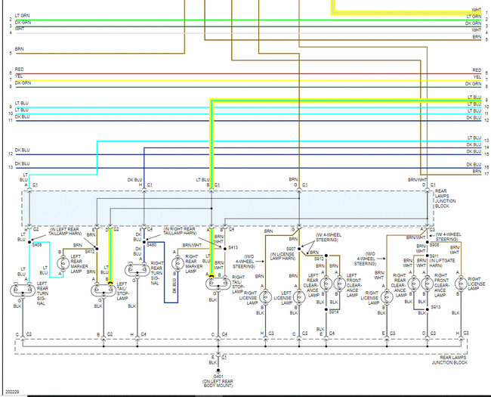Click the right rear marker lamp symbol

point(178,263)
